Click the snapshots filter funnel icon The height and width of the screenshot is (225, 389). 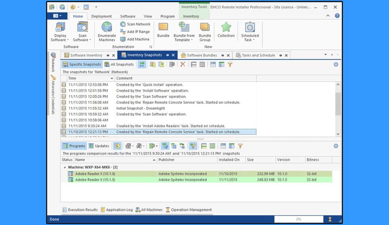pyautogui.click(x=230, y=65)
